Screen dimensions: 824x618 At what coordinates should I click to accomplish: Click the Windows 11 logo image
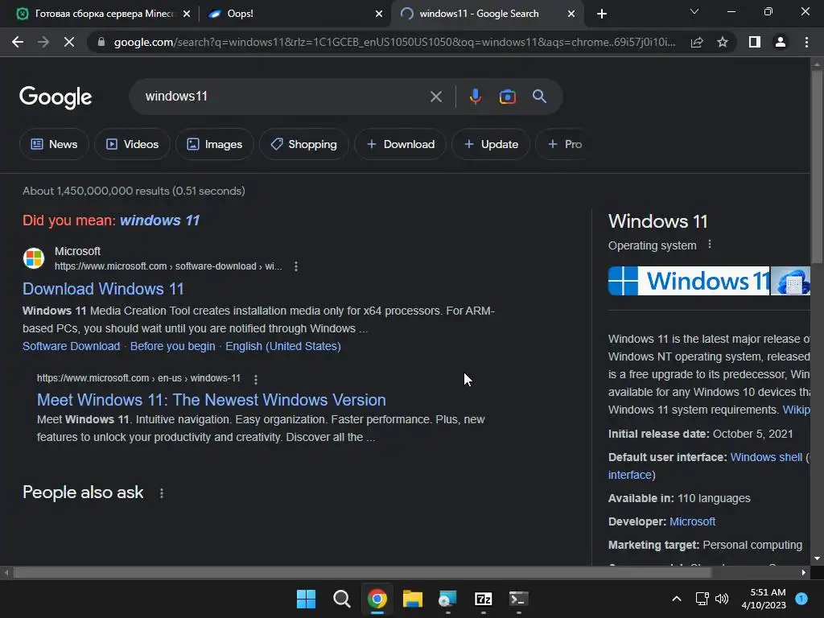(689, 281)
